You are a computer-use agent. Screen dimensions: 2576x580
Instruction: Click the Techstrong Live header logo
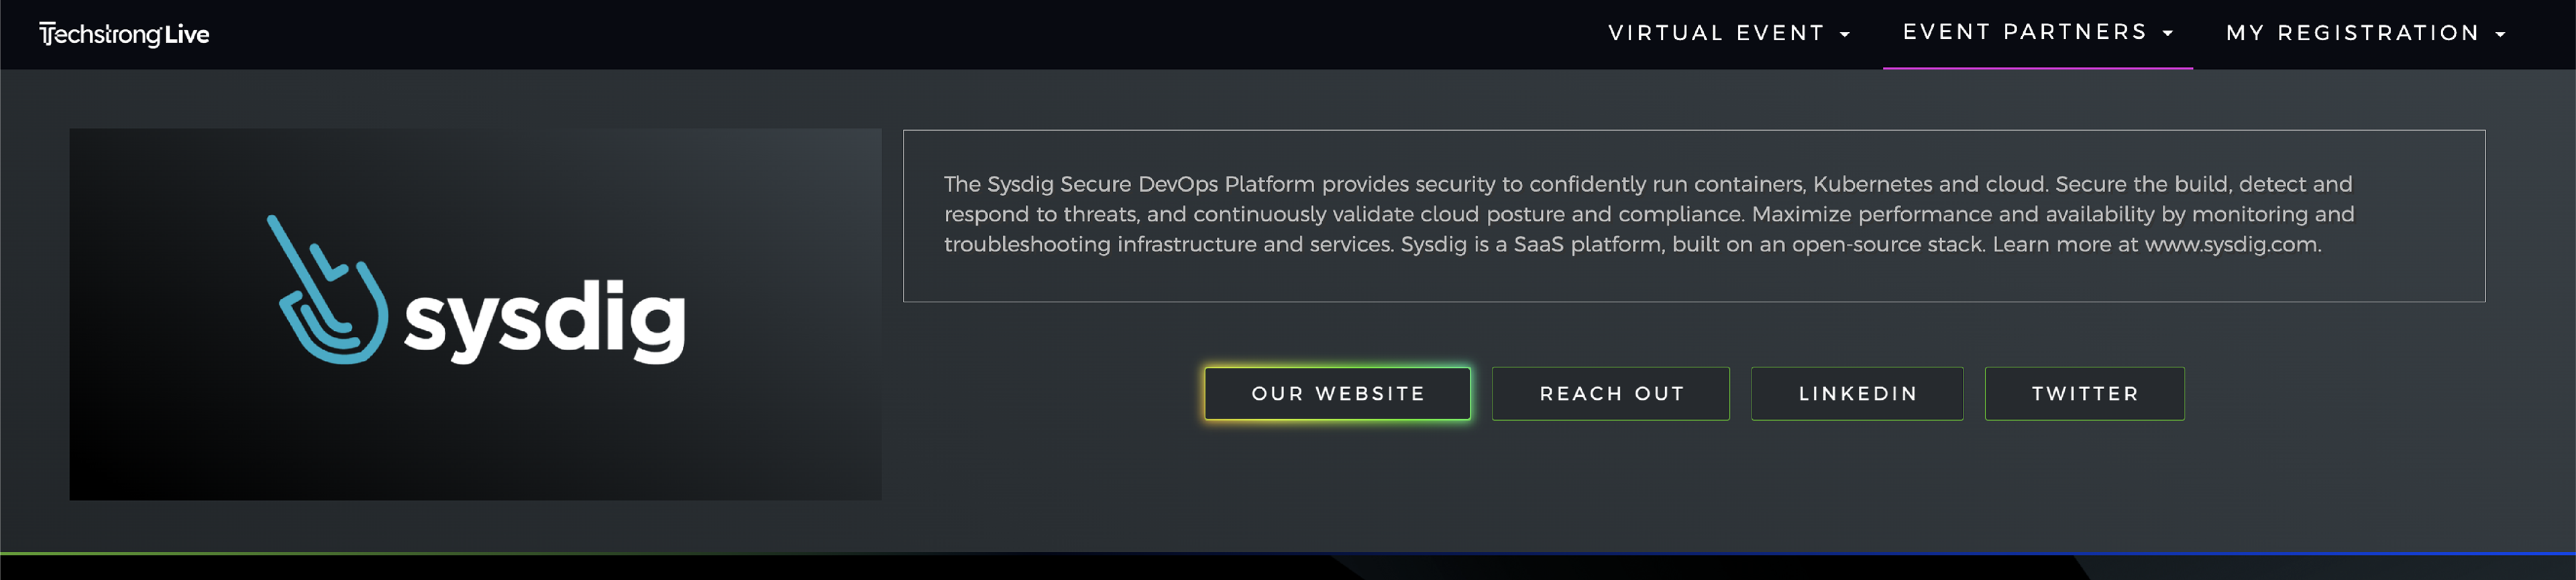click(x=124, y=34)
